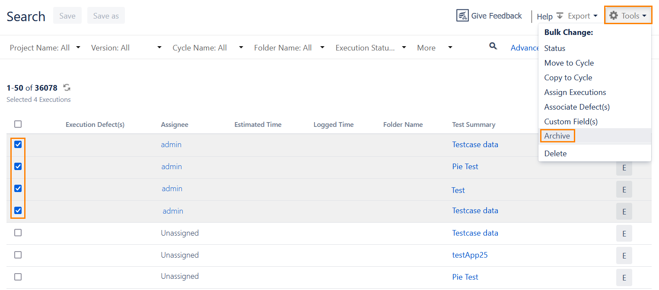Choose Move to Cycle menu option
The height and width of the screenshot is (290, 659).
(x=569, y=63)
